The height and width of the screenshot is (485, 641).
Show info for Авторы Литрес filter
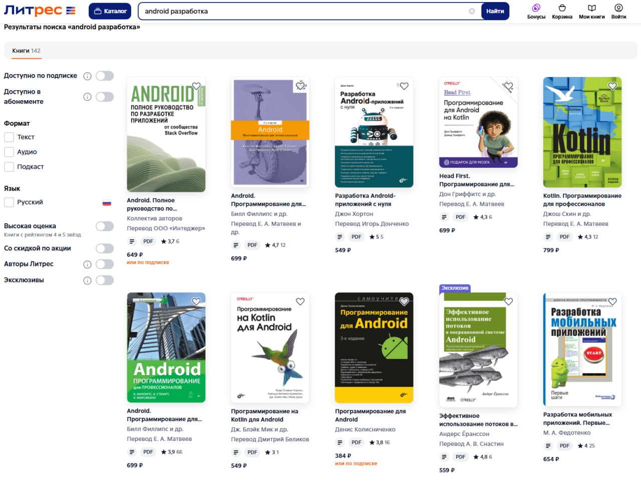coord(87,264)
